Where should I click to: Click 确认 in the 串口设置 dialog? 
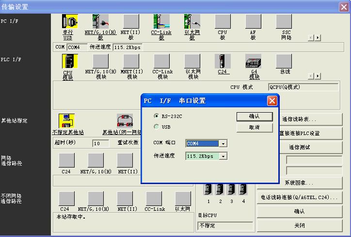(254, 117)
